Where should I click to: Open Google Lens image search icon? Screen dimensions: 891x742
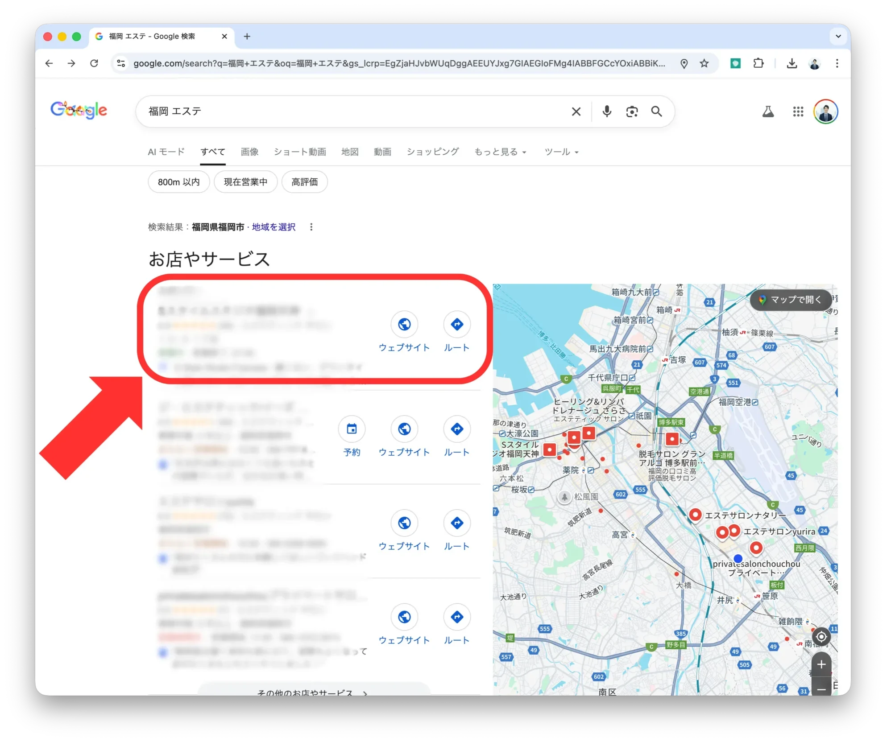click(631, 111)
